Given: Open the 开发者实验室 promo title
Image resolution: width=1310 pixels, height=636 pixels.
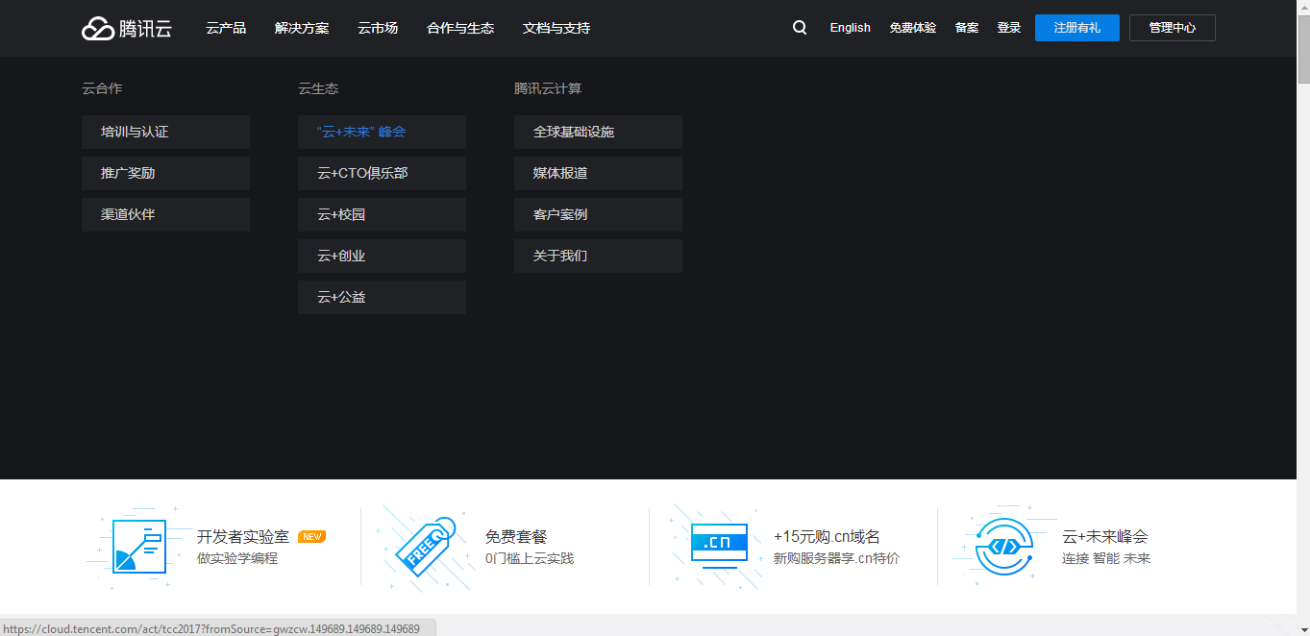Looking at the screenshot, I should (243, 537).
